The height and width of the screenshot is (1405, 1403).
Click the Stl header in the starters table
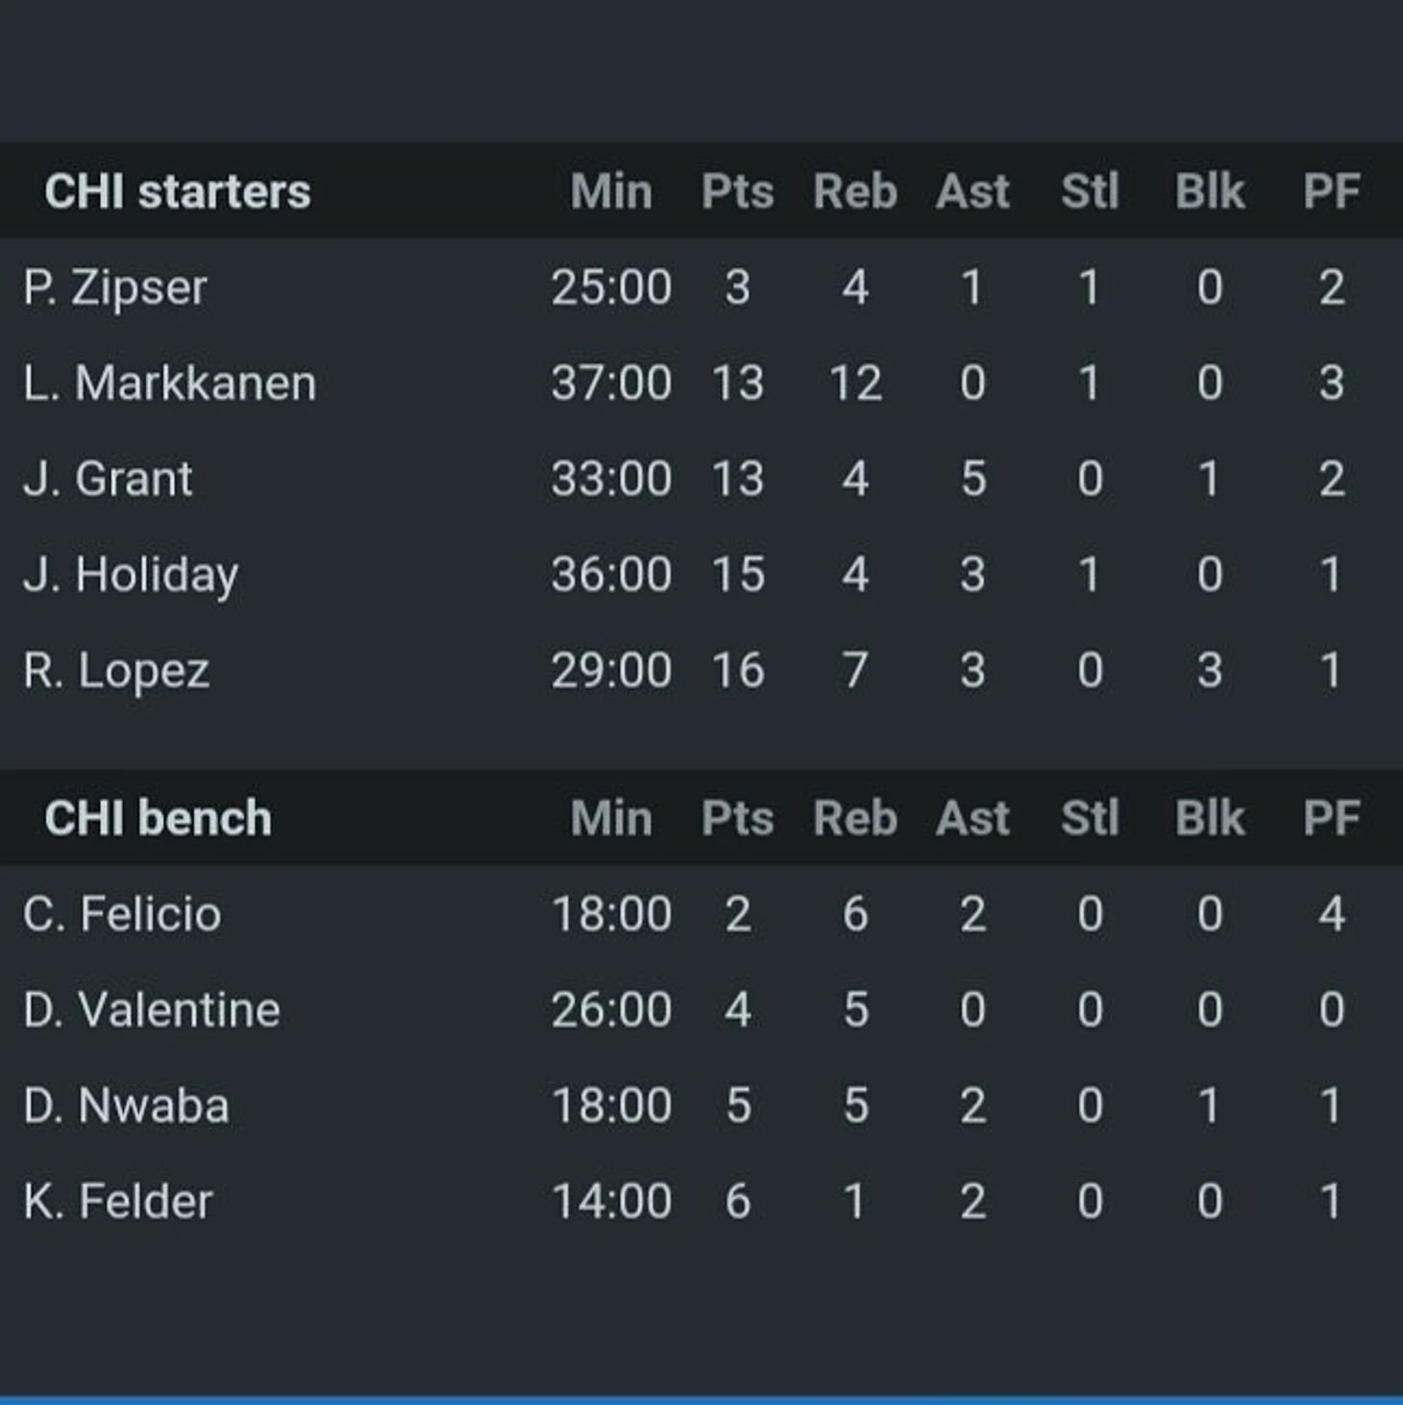pyautogui.click(x=1090, y=191)
